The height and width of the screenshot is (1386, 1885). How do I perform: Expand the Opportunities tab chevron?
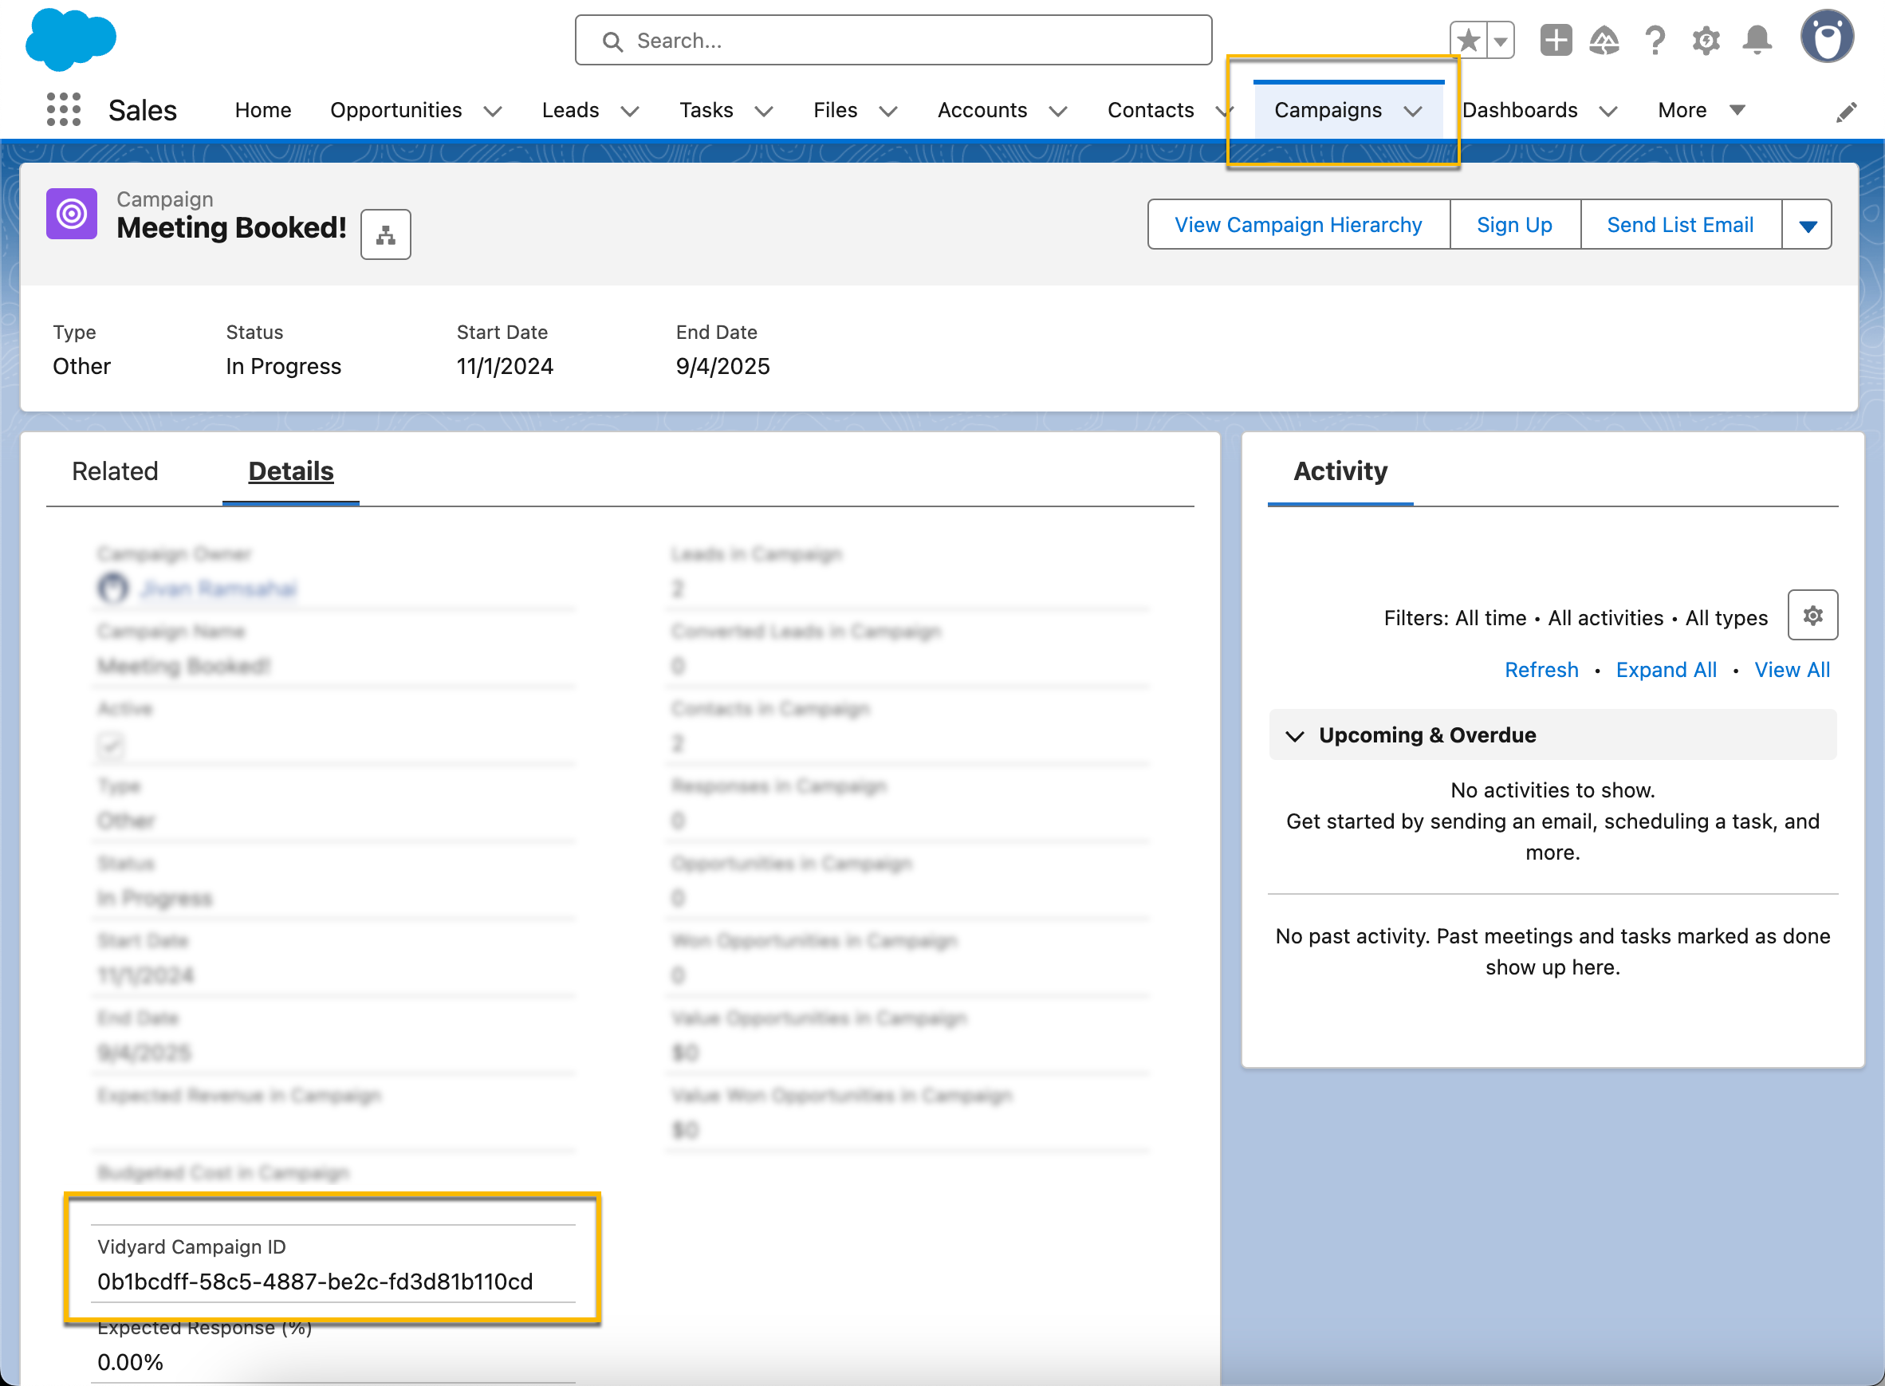[x=494, y=112]
